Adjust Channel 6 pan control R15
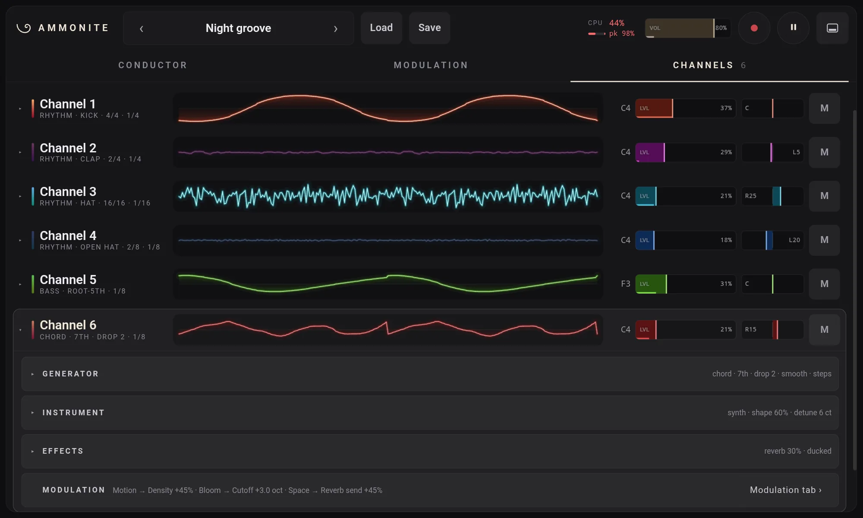Screen dimensions: 863x518 point(772,330)
